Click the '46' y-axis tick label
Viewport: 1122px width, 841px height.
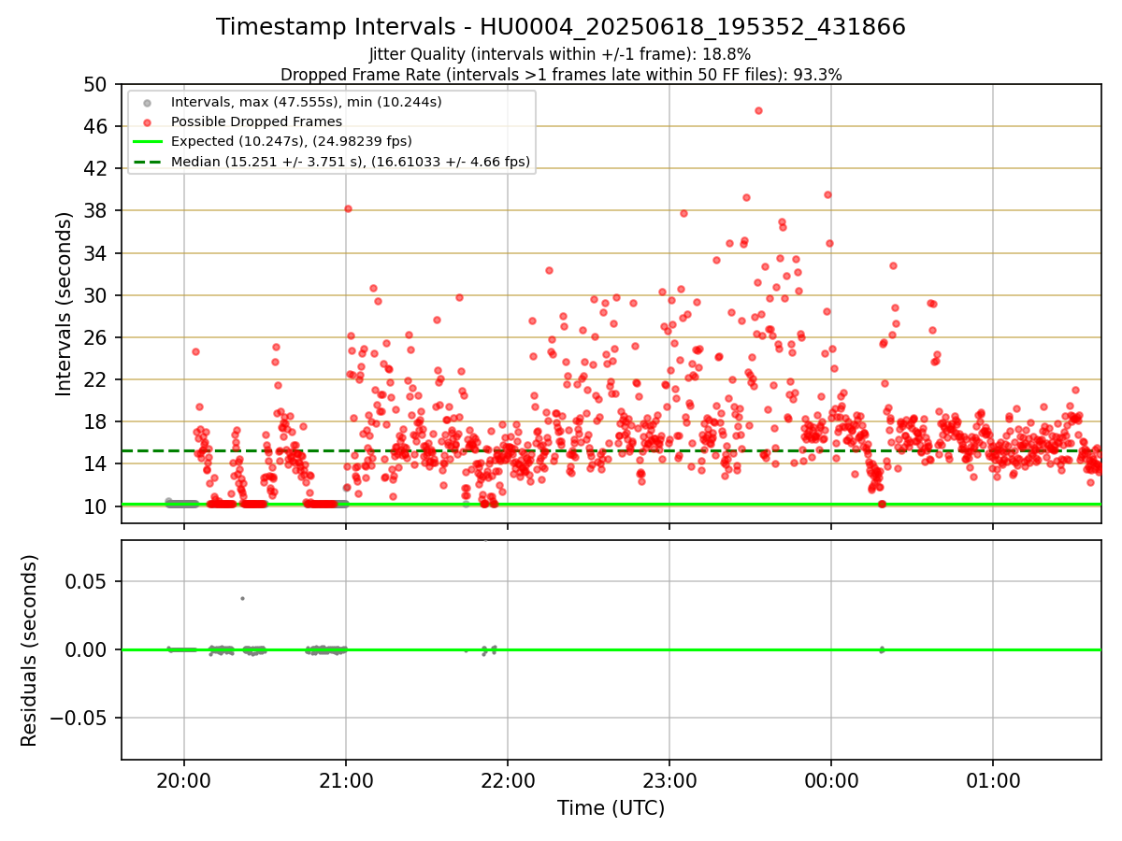pos(97,126)
